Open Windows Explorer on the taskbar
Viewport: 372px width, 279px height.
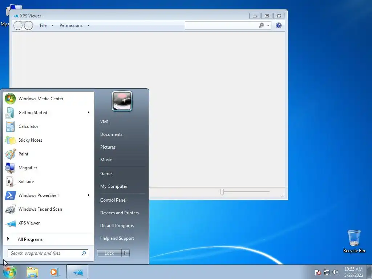tap(32, 272)
